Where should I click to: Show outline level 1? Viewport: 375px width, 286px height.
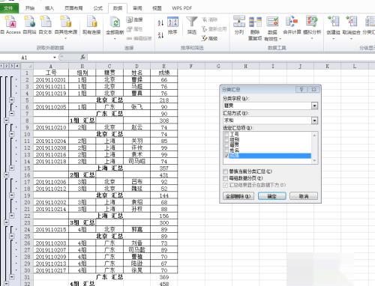point(1,66)
